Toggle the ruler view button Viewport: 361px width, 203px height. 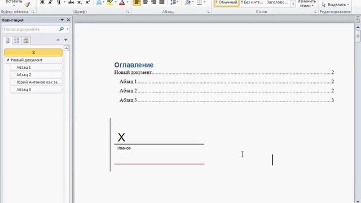click(x=358, y=20)
